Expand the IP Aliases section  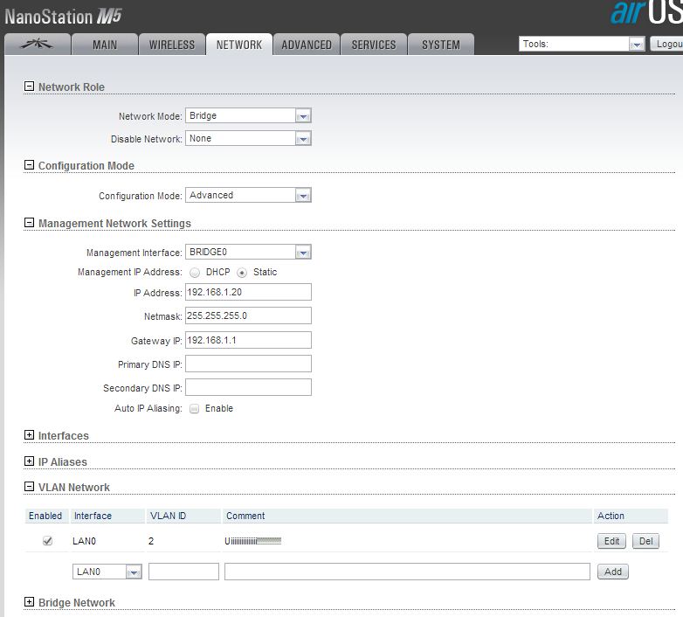tap(29, 461)
